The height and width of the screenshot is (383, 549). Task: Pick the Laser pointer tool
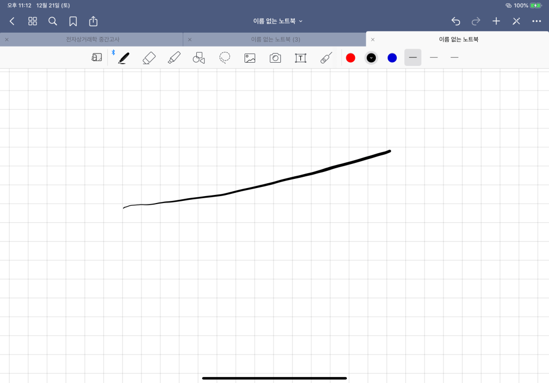point(326,58)
